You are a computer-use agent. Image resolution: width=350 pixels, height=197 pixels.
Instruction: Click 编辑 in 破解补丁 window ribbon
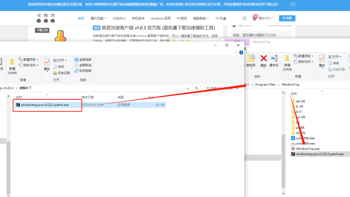point(59,66)
